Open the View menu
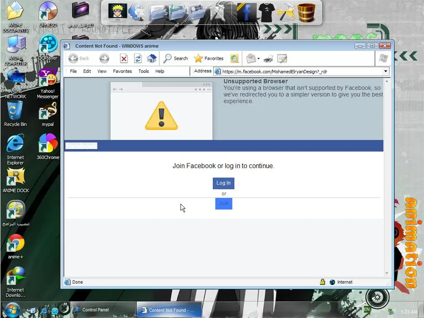 point(102,71)
